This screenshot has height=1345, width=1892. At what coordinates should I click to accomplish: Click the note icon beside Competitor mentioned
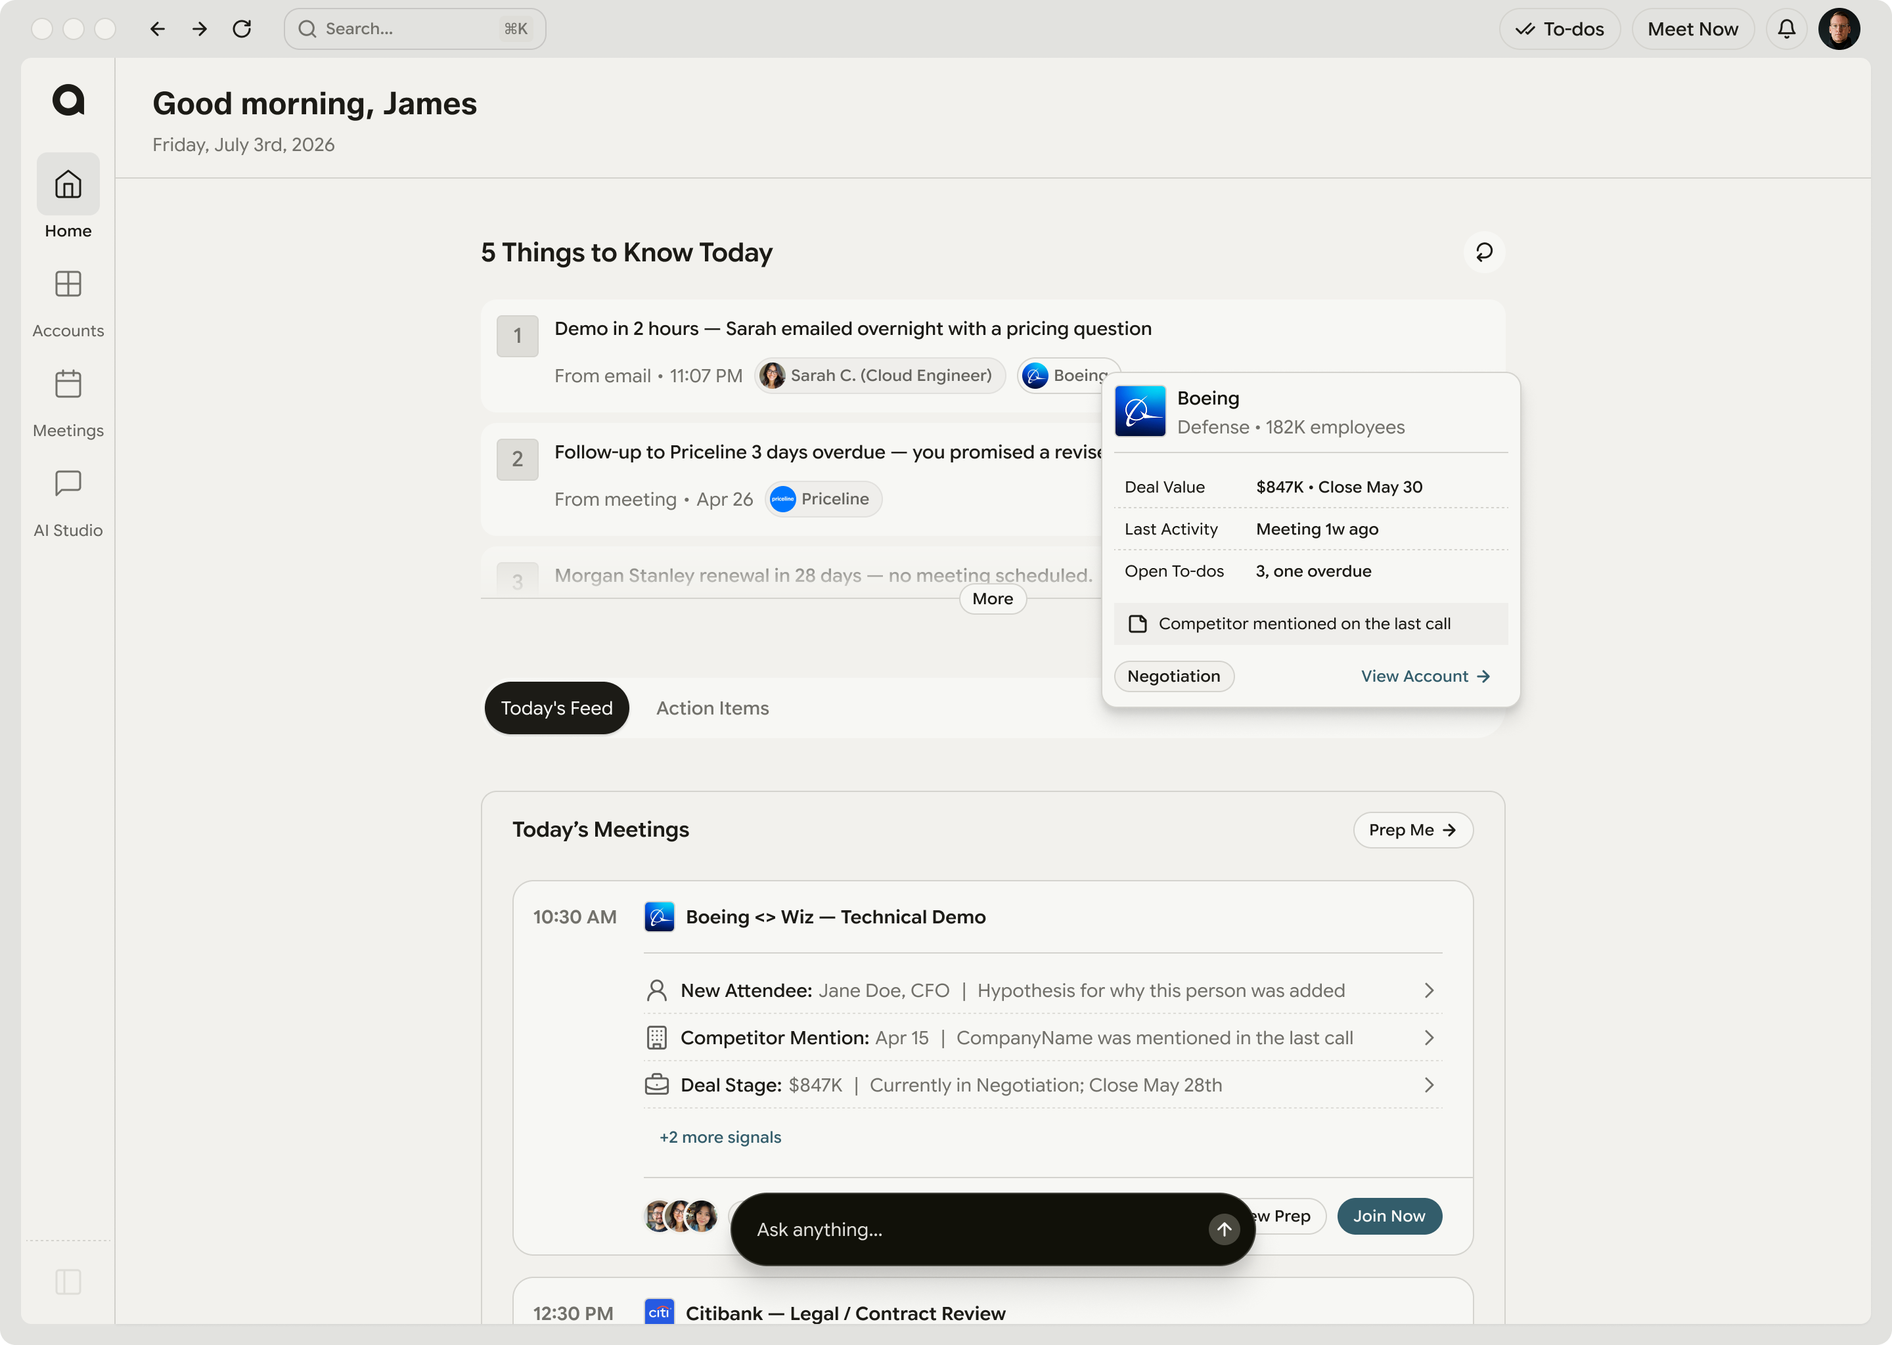coord(1138,624)
